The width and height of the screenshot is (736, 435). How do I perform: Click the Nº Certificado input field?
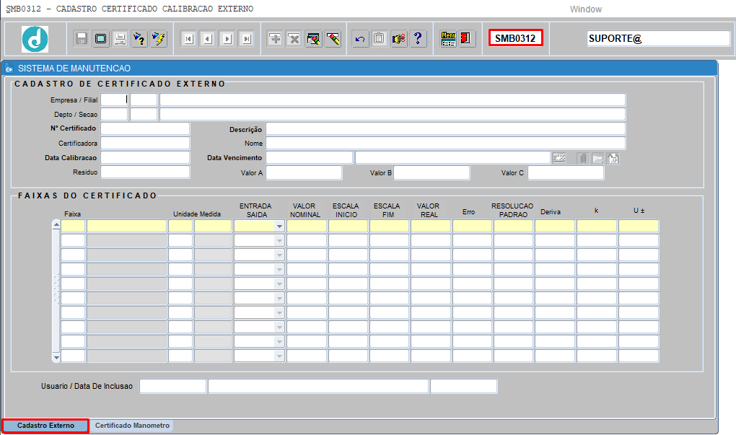pos(145,128)
